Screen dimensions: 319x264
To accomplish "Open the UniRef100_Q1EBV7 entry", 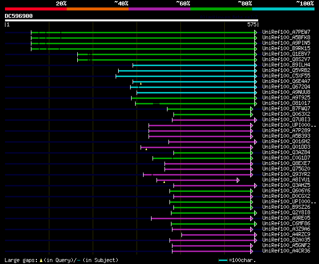I will pyautogui.click(x=286, y=54).
